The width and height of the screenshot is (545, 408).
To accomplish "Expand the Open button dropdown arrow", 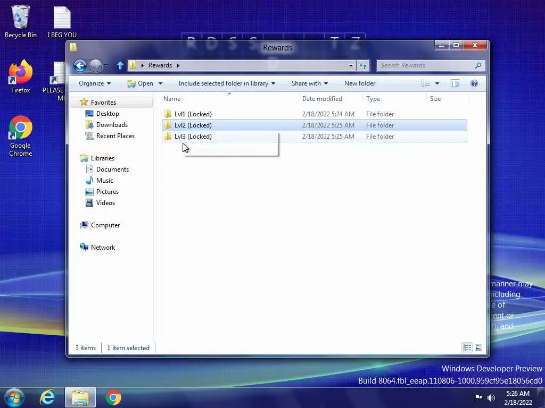I will click(x=160, y=83).
